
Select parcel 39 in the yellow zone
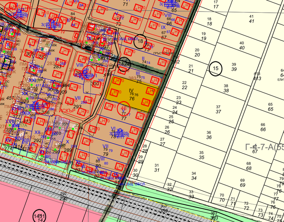234,67
